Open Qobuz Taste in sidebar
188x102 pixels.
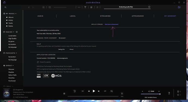12,75
